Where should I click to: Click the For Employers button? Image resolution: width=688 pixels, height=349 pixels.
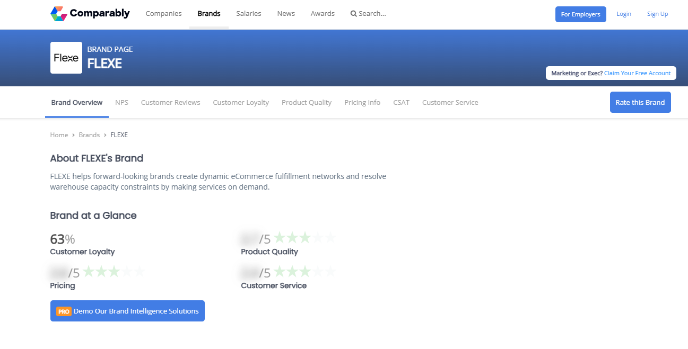point(581,14)
